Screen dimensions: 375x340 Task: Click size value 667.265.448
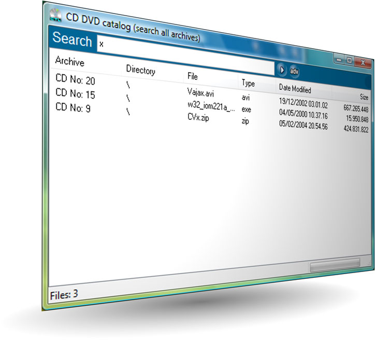point(356,108)
